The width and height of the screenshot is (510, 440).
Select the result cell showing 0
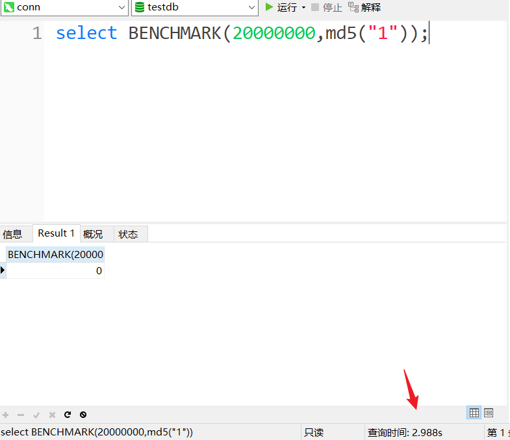(x=55, y=270)
